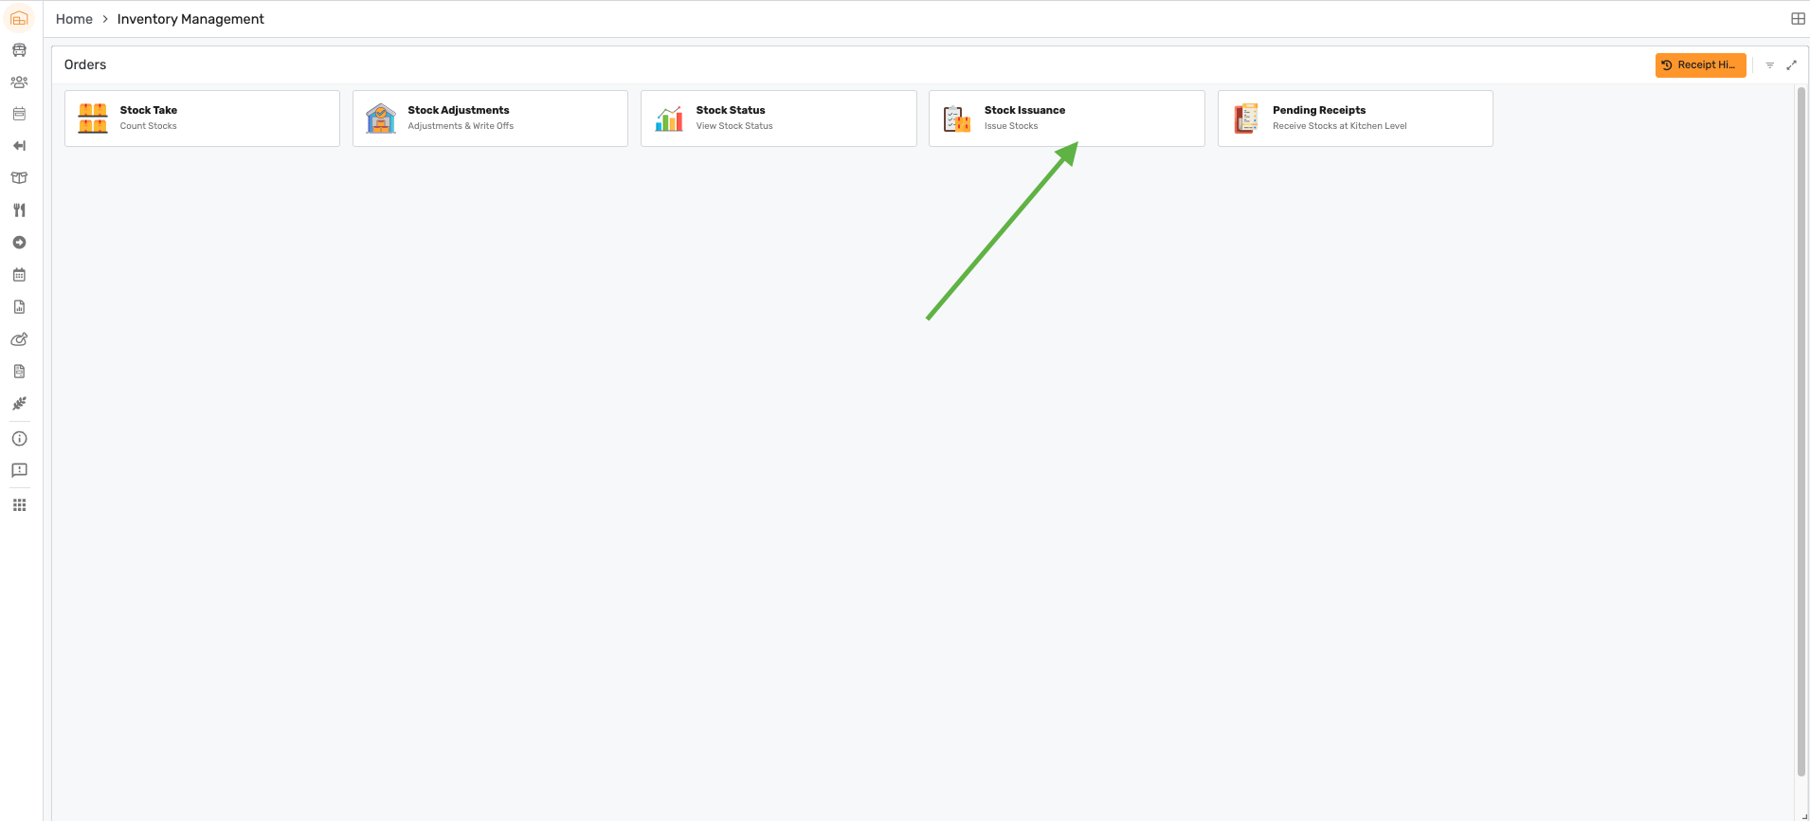Open the feedback exclamation speech-bubble icon
Image resolution: width=1810 pixels, height=821 pixels.
tap(19, 470)
